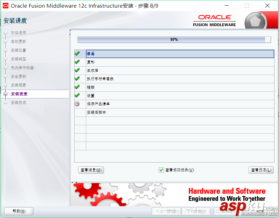This screenshot has width=279, height=218.
Task: Click the 97% installation progress bar
Action: coord(174,39)
